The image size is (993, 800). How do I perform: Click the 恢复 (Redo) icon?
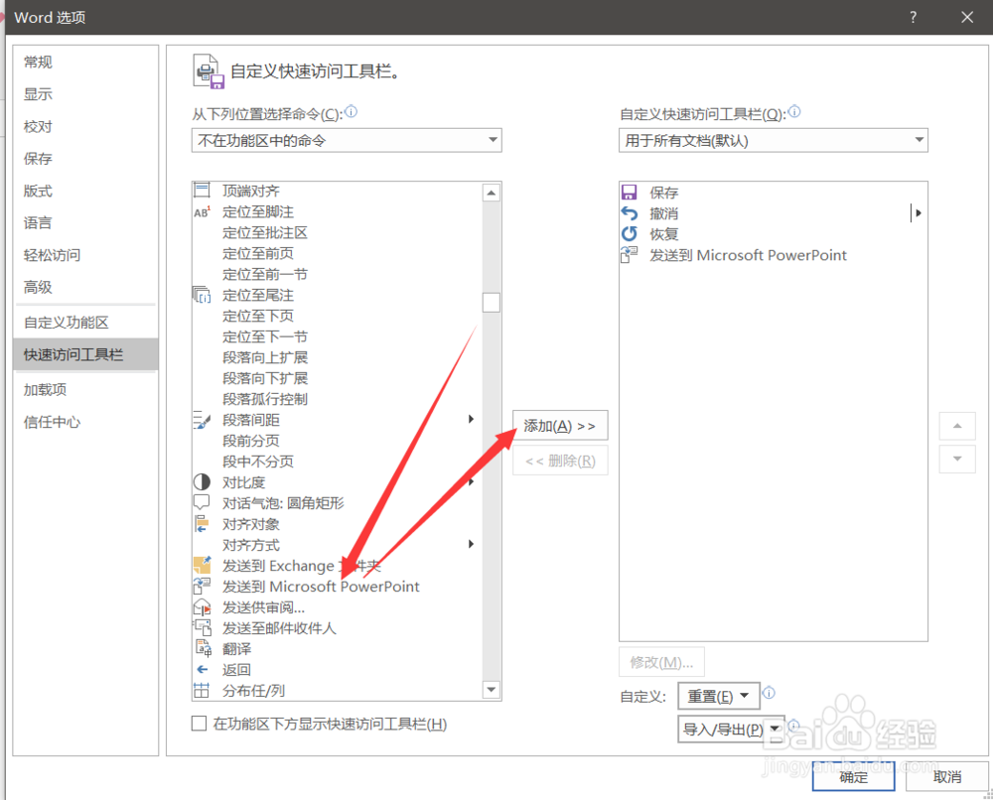pos(628,233)
